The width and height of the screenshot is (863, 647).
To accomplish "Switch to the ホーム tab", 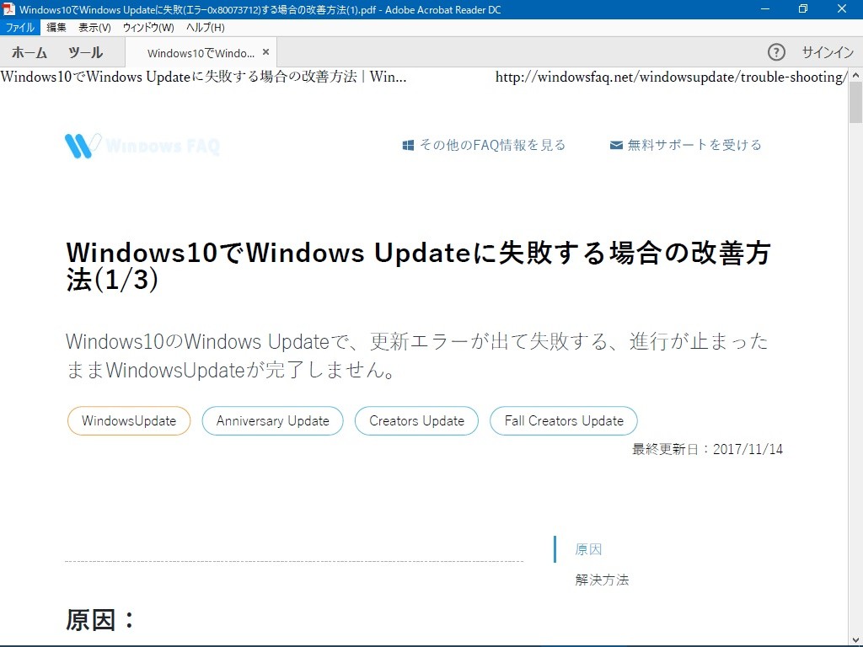I will click(x=29, y=53).
